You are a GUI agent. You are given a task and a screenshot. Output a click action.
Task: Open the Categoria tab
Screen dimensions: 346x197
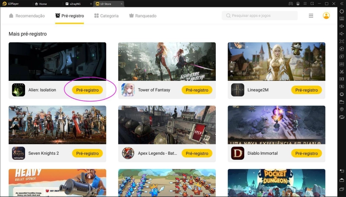coord(106,16)
